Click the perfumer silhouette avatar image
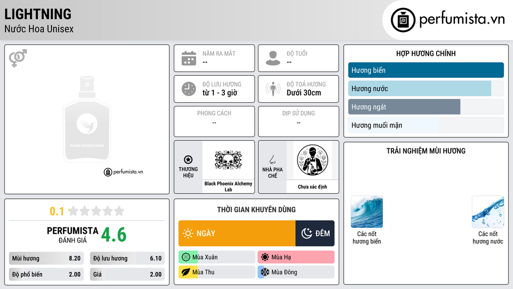 tap(313, 160)
